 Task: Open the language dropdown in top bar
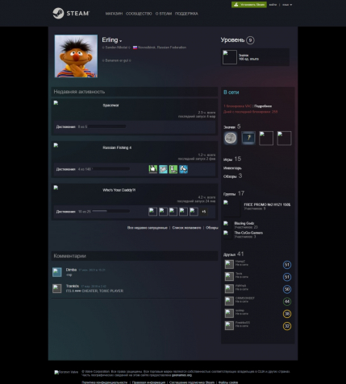287,5
